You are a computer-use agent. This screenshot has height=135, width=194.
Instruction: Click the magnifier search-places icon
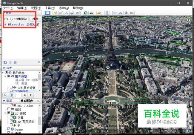click(x=5, y=95)
